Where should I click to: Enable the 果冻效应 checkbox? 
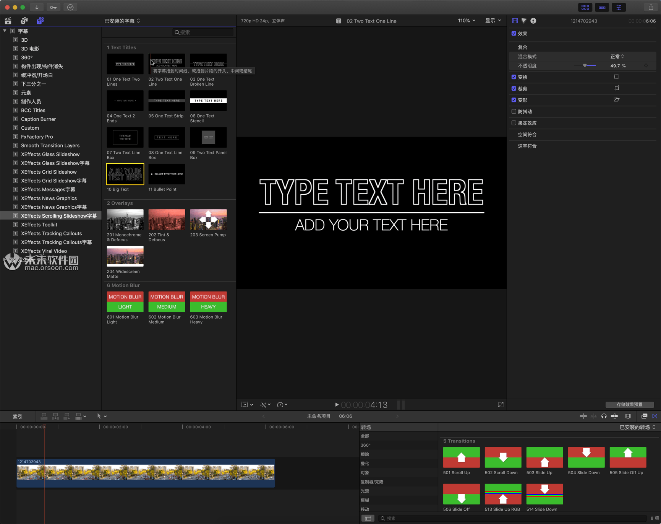click(514, 123)
